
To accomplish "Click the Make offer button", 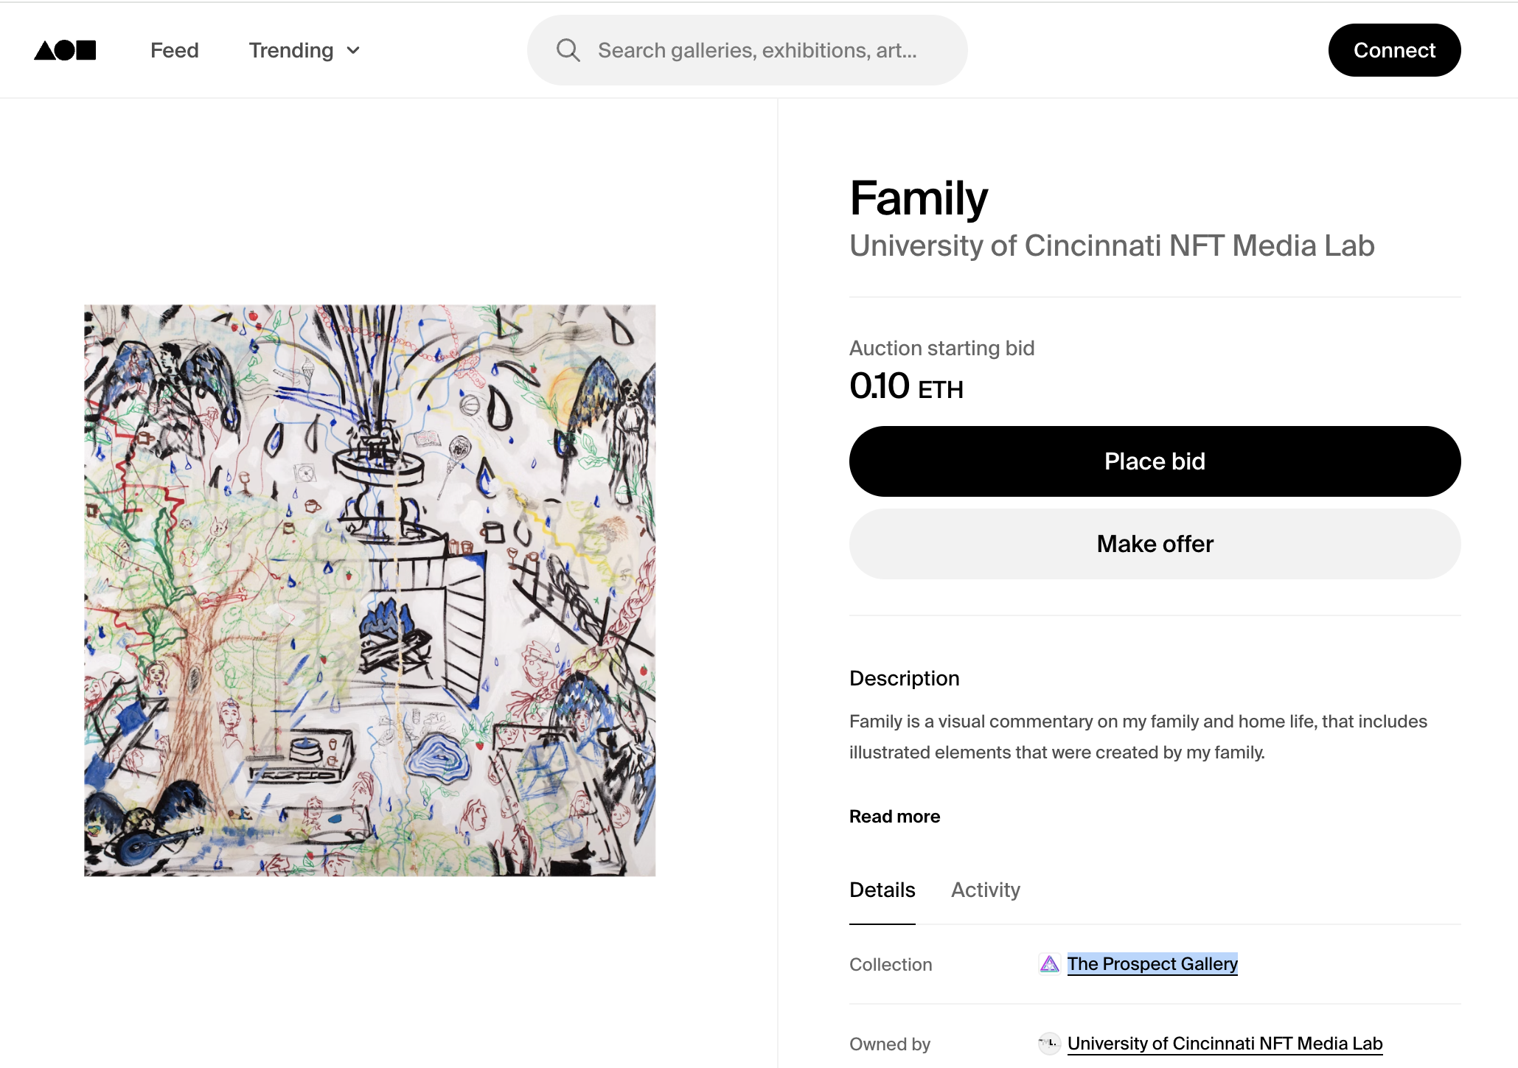I will (x=1155, y=544).
